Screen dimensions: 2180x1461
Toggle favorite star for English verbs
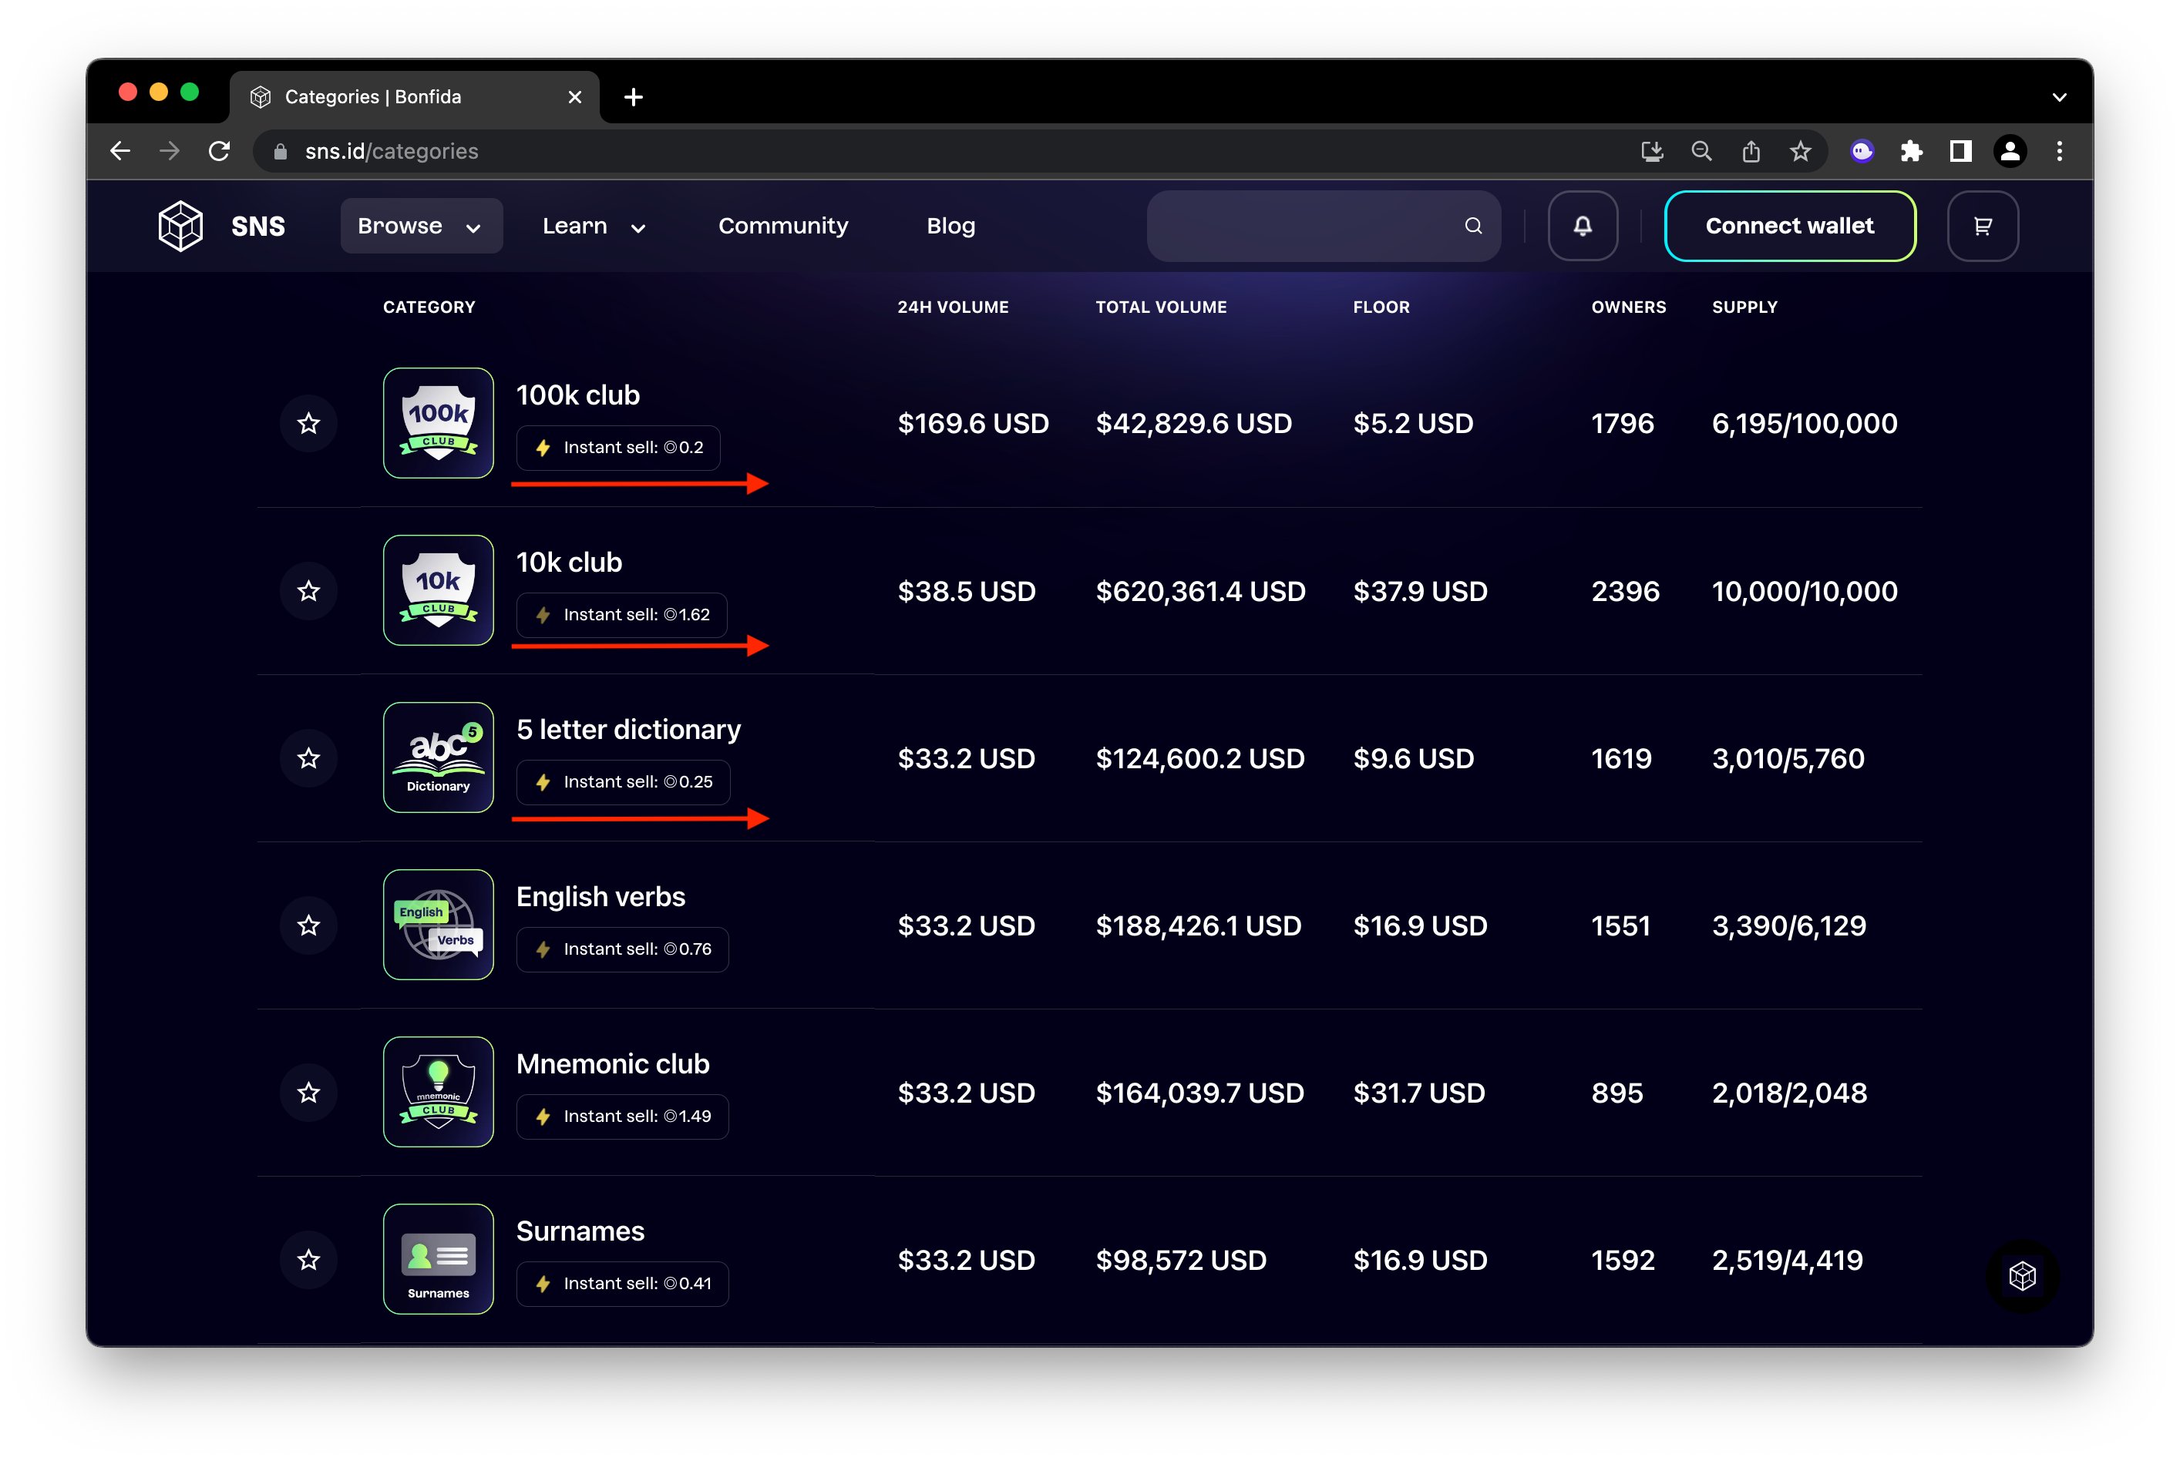pos(308,925)
